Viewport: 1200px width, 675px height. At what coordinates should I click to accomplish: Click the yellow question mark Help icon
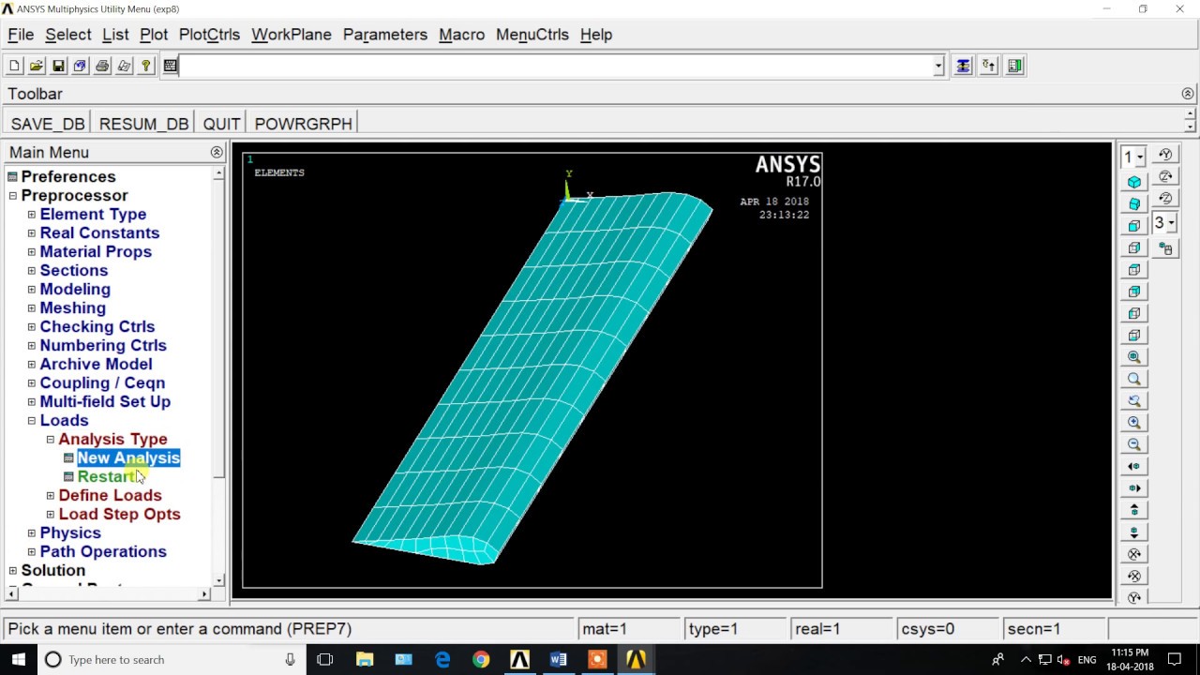(x=146, y=66)
